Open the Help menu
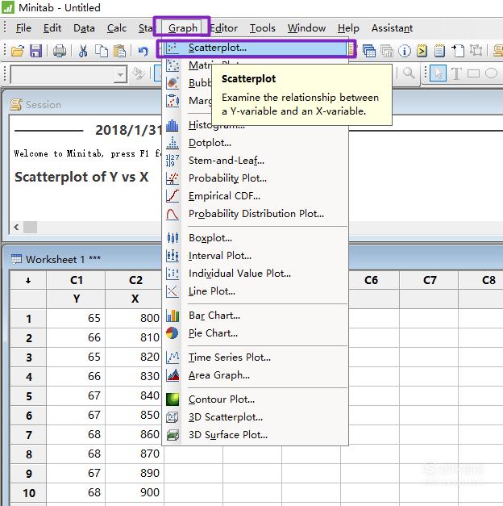The height and width of the screenshot is (506, 503). [x=348, y=28]
